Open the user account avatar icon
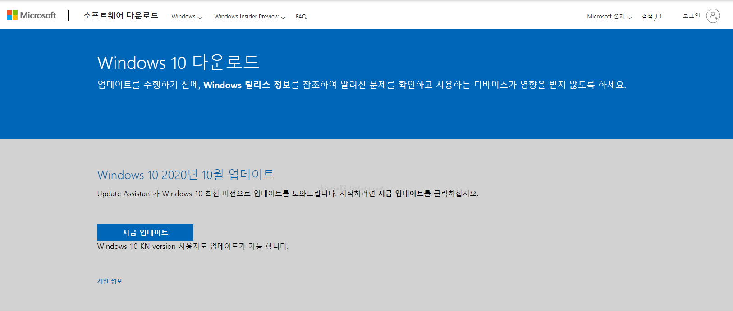Viewport: 733px width, 311px height. (x=713, y=16)
